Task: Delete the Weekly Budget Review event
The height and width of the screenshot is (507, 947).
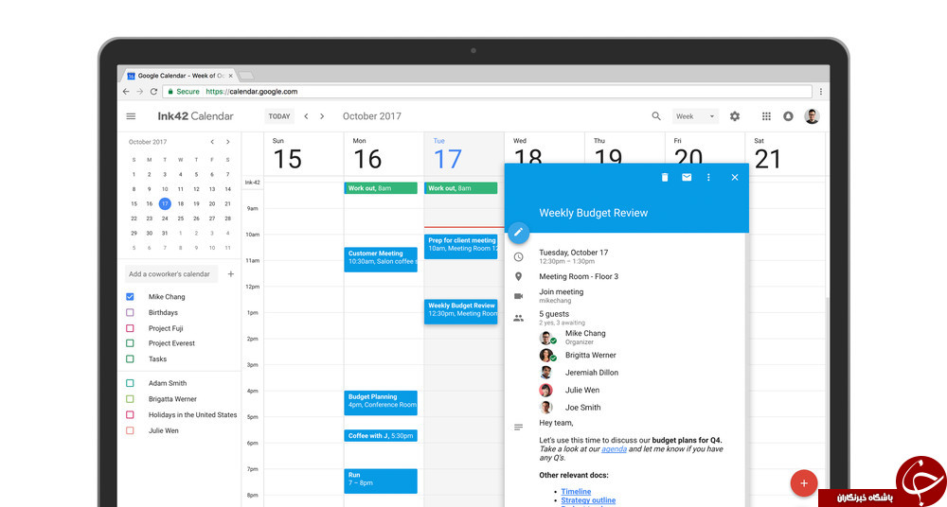Action: [x=665, y=178]
